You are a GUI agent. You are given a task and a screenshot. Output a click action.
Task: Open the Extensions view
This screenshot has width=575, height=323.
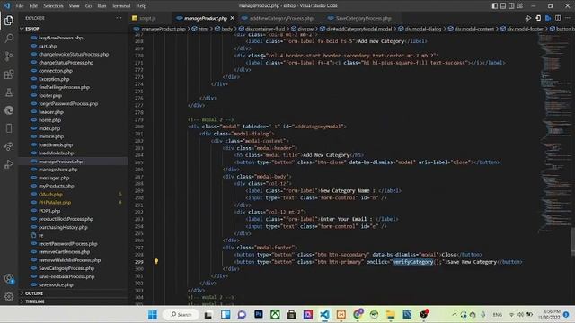pos(9,74)
